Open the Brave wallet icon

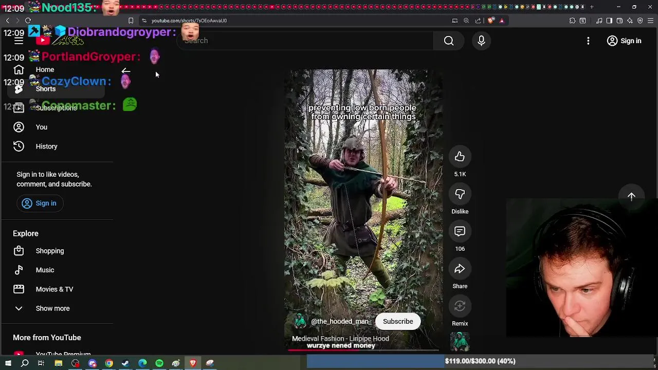[619, 21]
